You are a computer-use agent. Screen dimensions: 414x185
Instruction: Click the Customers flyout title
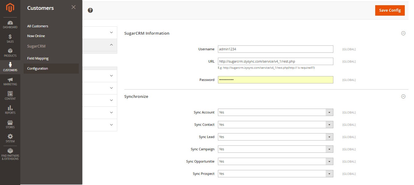point(40,8)
